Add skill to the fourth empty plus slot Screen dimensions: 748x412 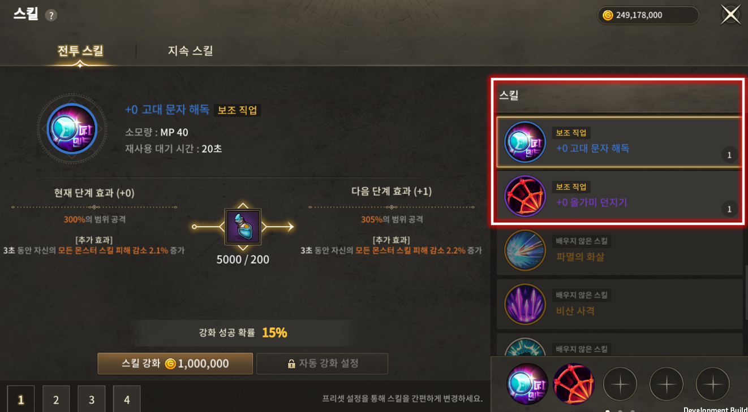coord(667,384)
